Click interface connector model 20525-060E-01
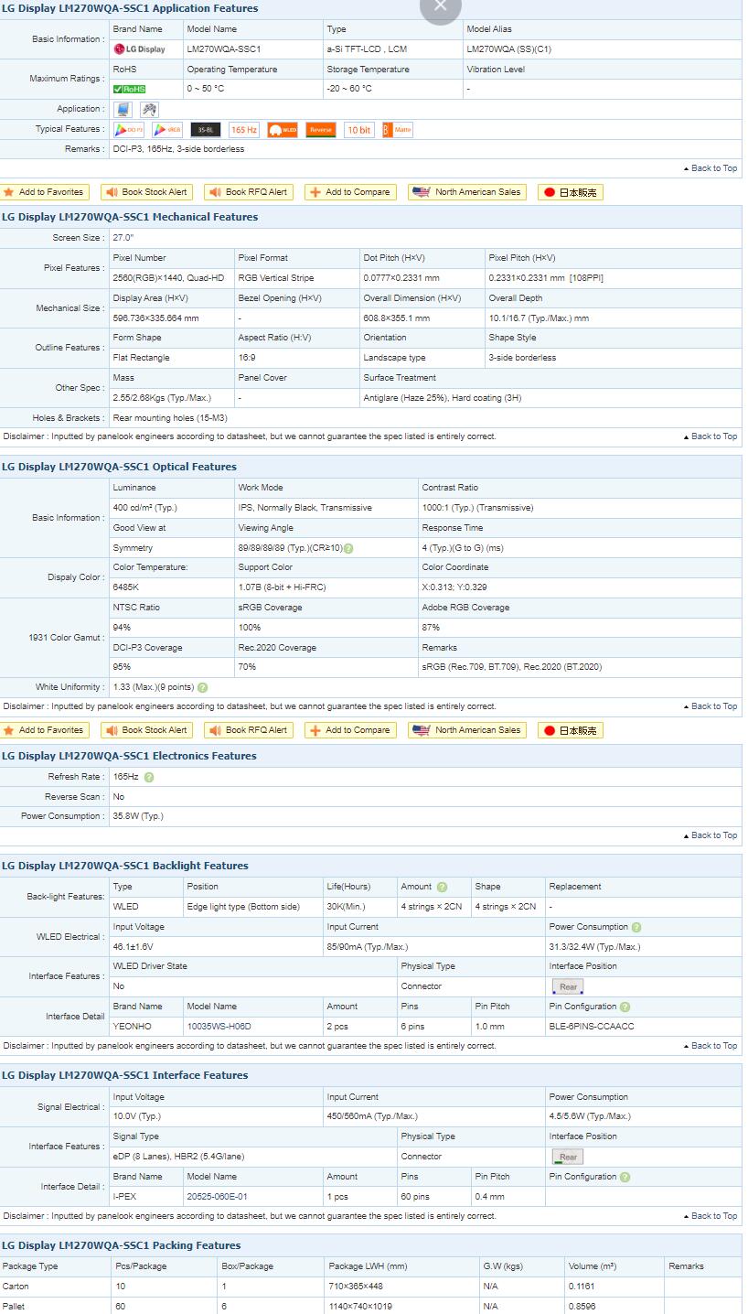Image resolution: width=748 pixels, height=1314 pixels. pyautogui.click(x=217, y=1197)
